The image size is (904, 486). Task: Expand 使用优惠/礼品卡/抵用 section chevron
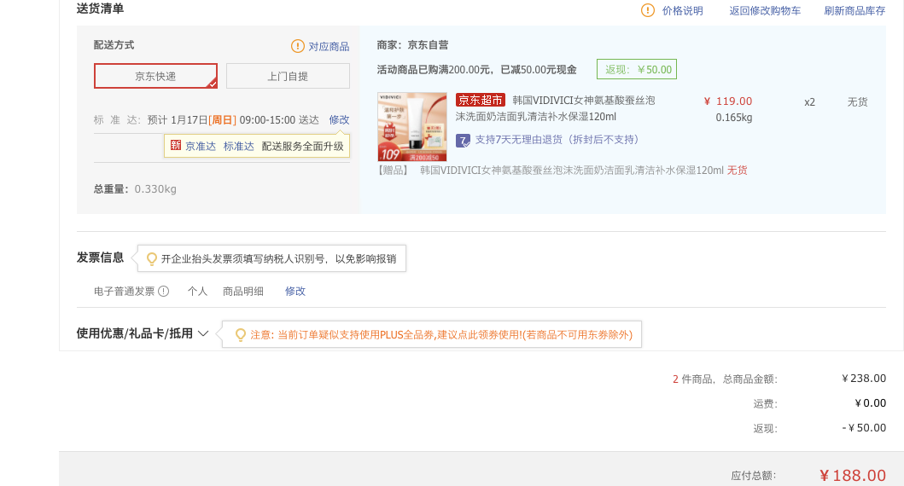[x=203, y=333]
